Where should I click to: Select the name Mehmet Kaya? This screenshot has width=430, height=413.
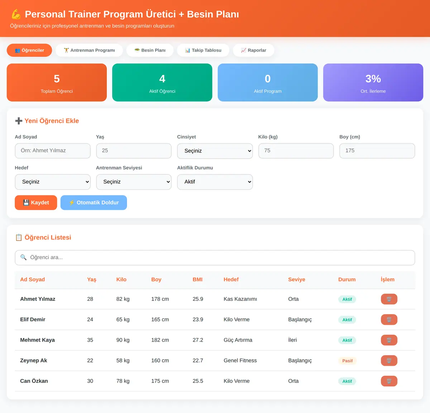pos(38,340)
